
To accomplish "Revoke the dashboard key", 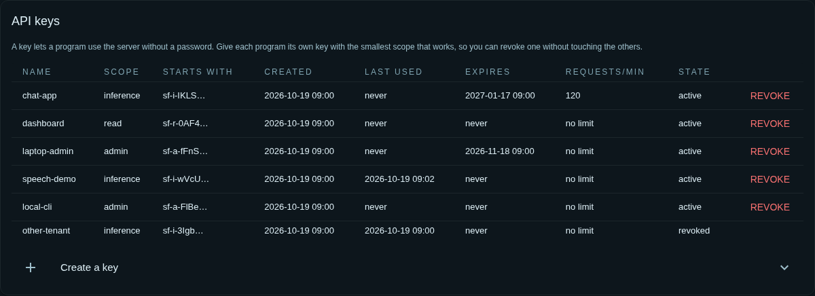I will (x=769, y=124).
